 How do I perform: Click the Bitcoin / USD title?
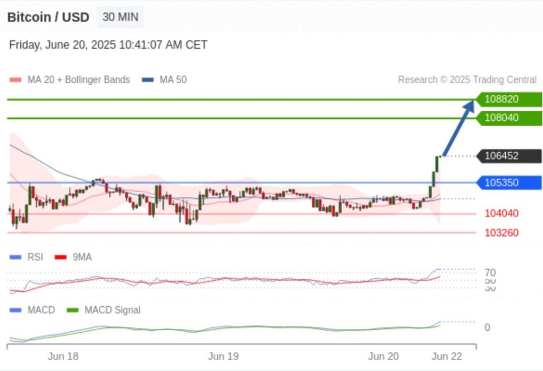(48, 17)
